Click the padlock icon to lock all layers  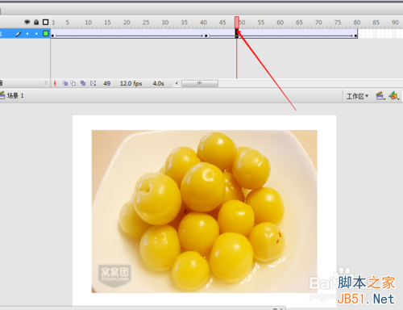[x=36, y=22]
